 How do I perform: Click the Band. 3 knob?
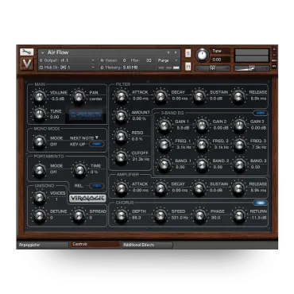coord(239,164)
